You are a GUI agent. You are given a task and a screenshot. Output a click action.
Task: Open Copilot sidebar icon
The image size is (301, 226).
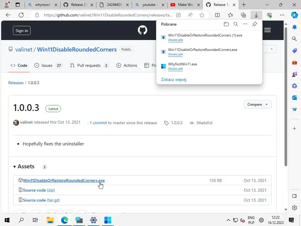pos(294,15)
